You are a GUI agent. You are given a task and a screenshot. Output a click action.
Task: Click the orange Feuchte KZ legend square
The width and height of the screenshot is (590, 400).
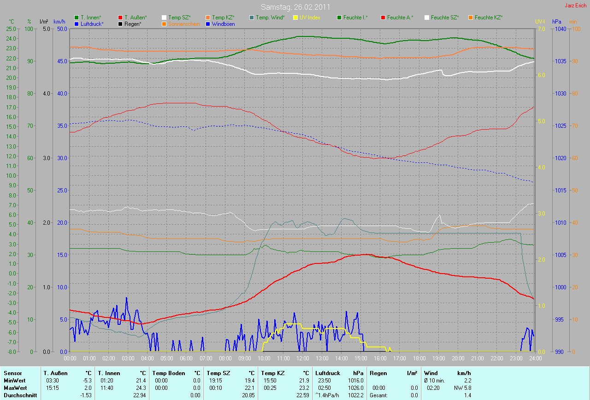(471, 18)
